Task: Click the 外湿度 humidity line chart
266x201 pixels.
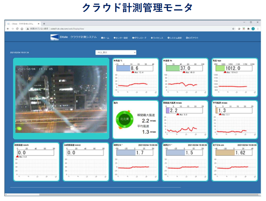Action: pos(185,83)
